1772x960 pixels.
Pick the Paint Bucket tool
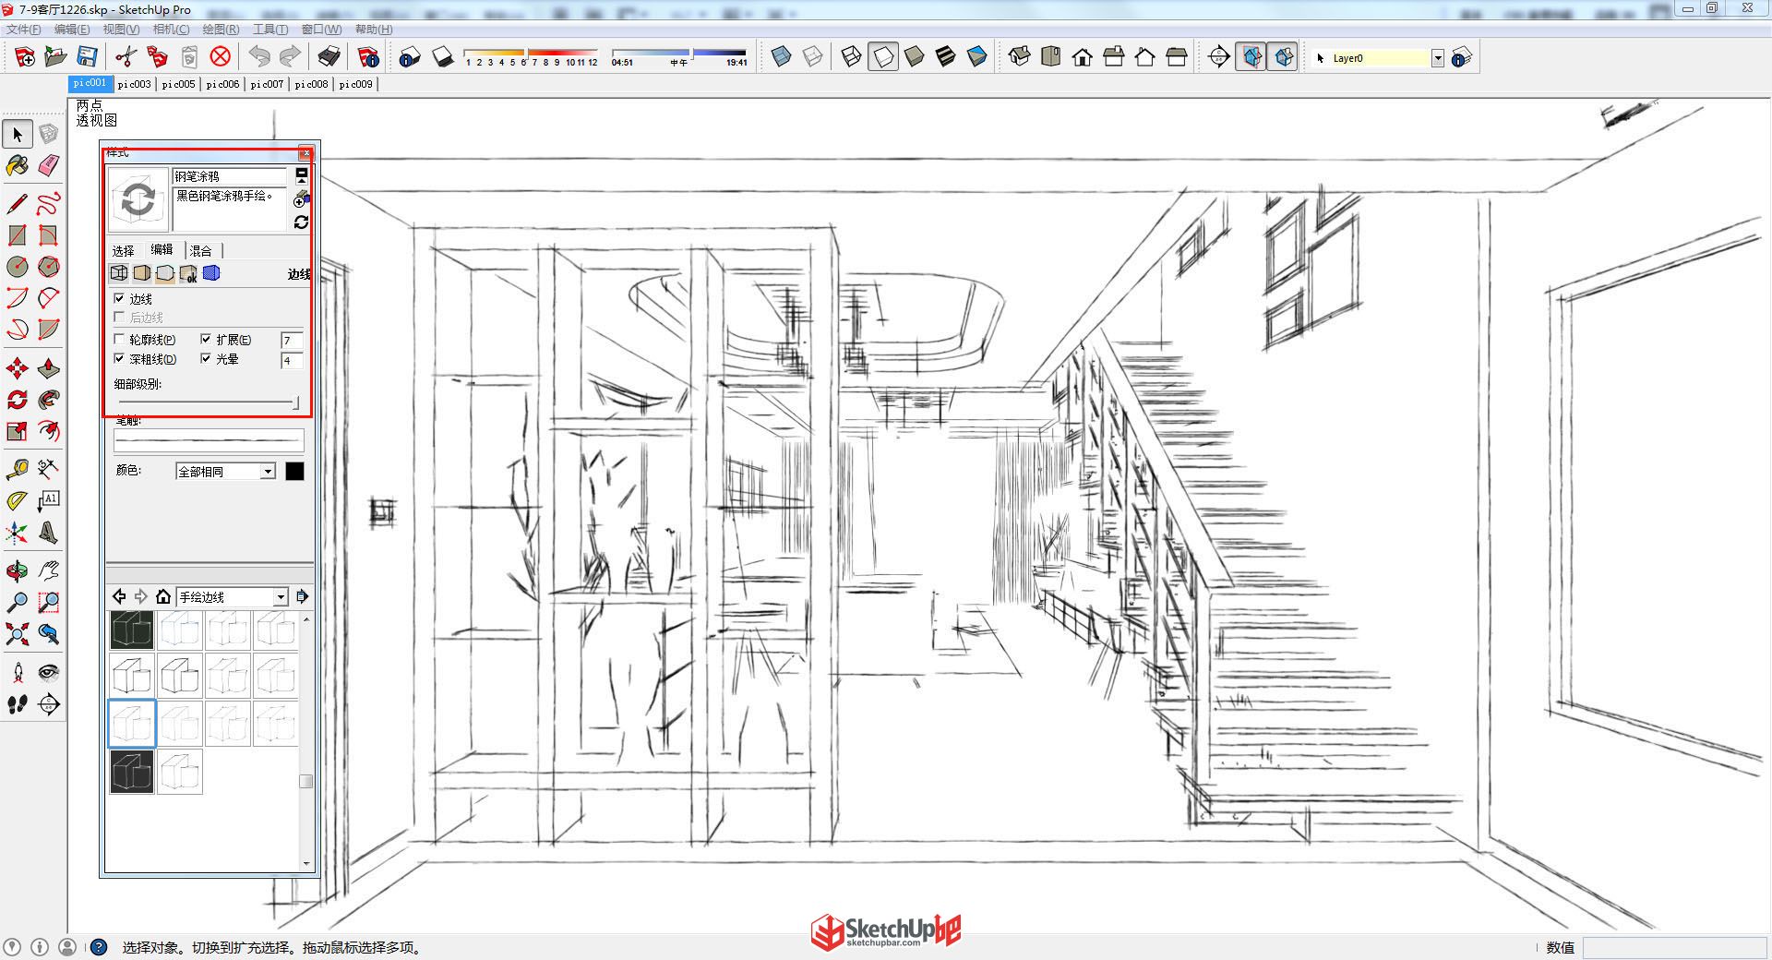click(x=18, y=165)
